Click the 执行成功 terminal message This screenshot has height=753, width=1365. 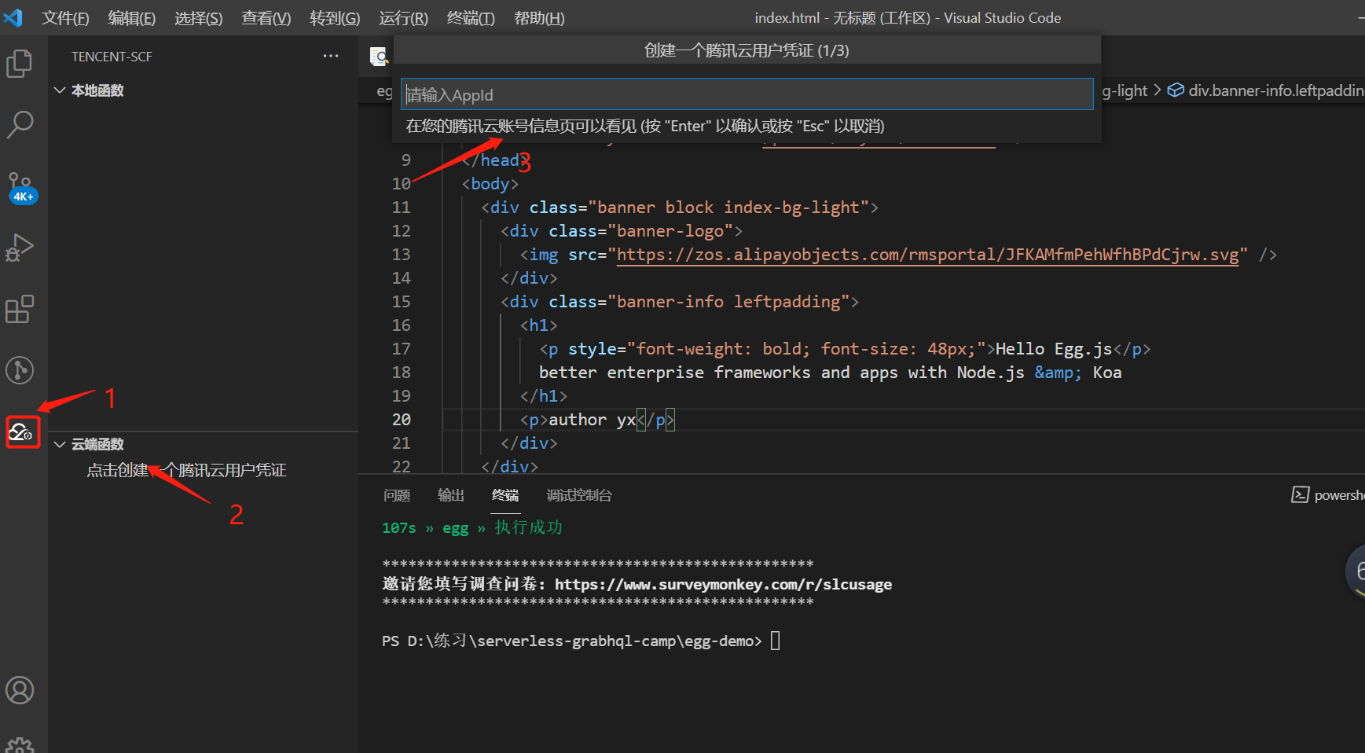(529, 527)
